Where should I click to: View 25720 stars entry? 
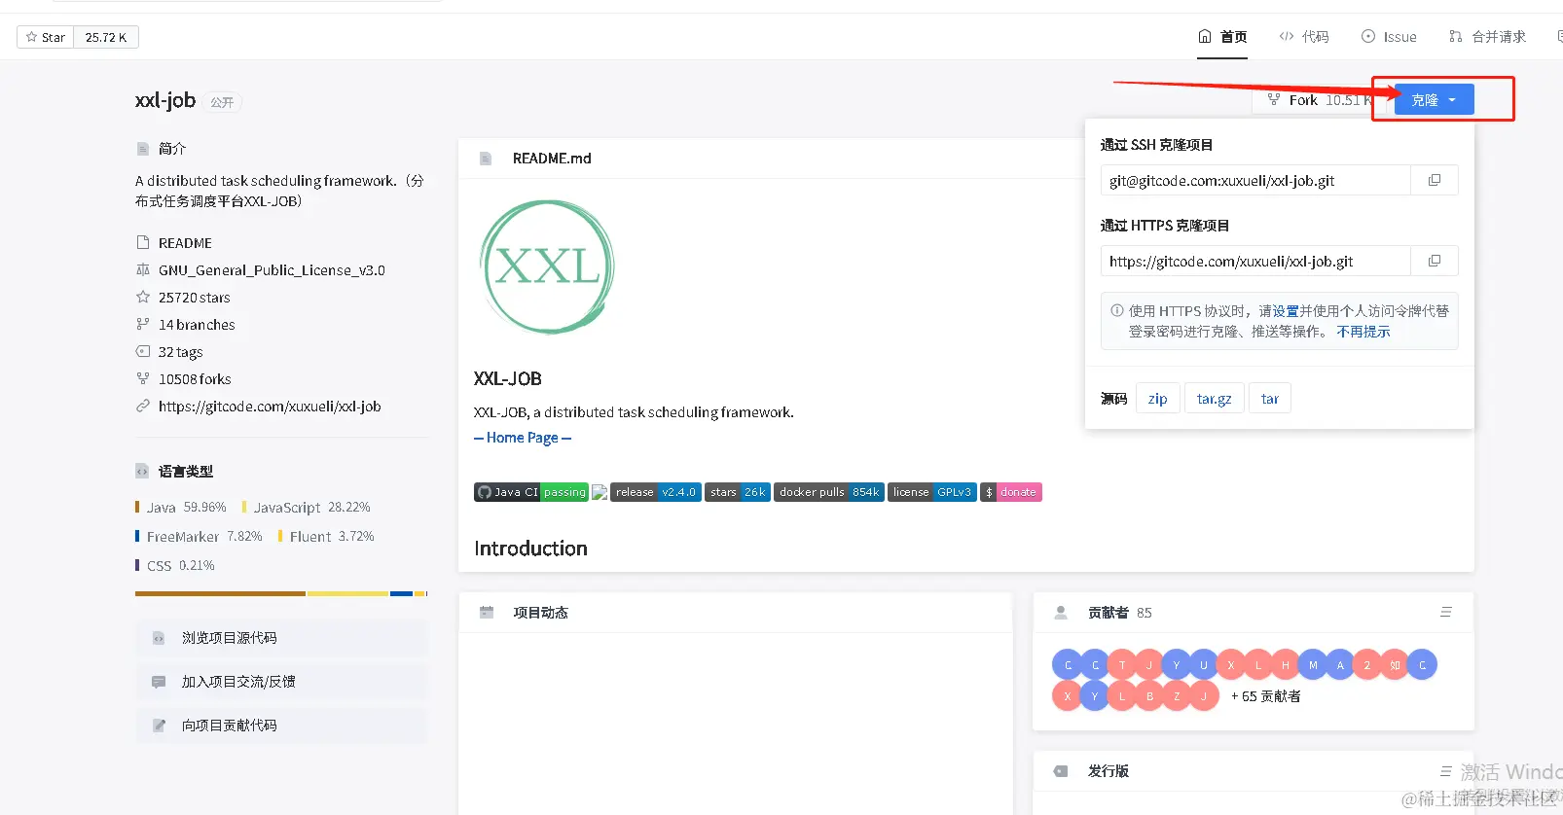(x=195, y=298)
